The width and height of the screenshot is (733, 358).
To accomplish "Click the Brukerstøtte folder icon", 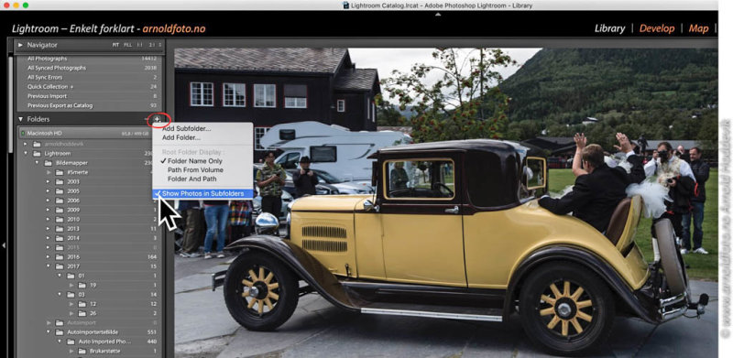I will [82, 351].
